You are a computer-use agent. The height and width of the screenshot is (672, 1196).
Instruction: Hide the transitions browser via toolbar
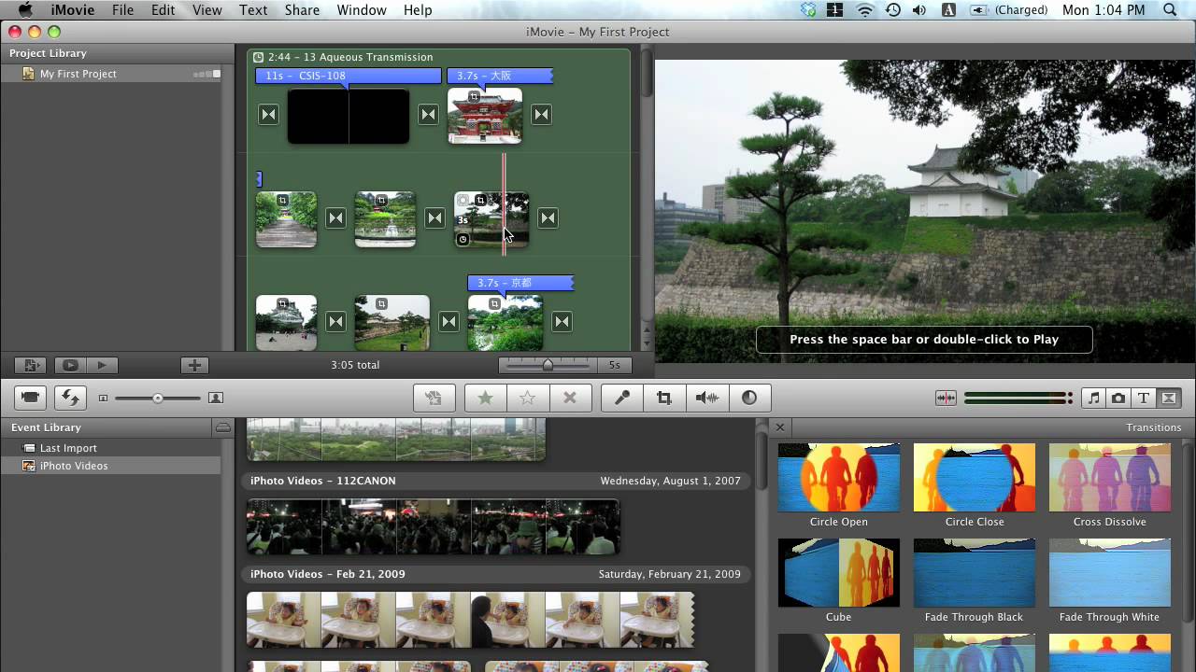click(1169, 398)
